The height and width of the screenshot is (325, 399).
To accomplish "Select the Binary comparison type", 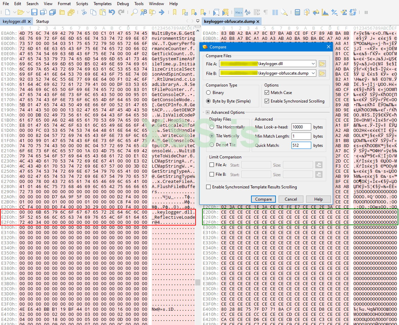I will click(x=209, y=93).
